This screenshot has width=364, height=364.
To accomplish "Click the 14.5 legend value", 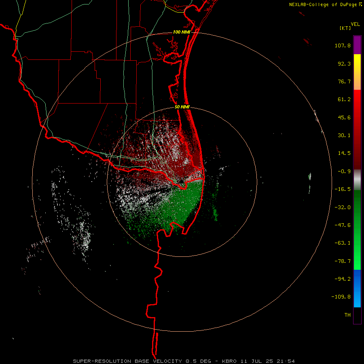I will coord(344,153).
